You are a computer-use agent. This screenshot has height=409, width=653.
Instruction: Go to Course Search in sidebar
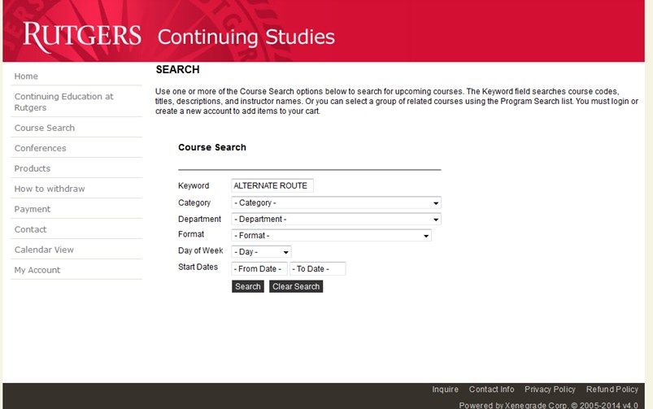click(x=45, y=128)
